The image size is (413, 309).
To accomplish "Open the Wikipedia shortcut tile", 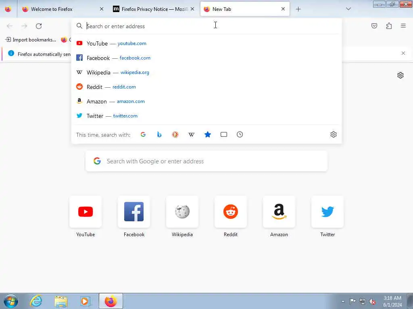I will [182, 212].
